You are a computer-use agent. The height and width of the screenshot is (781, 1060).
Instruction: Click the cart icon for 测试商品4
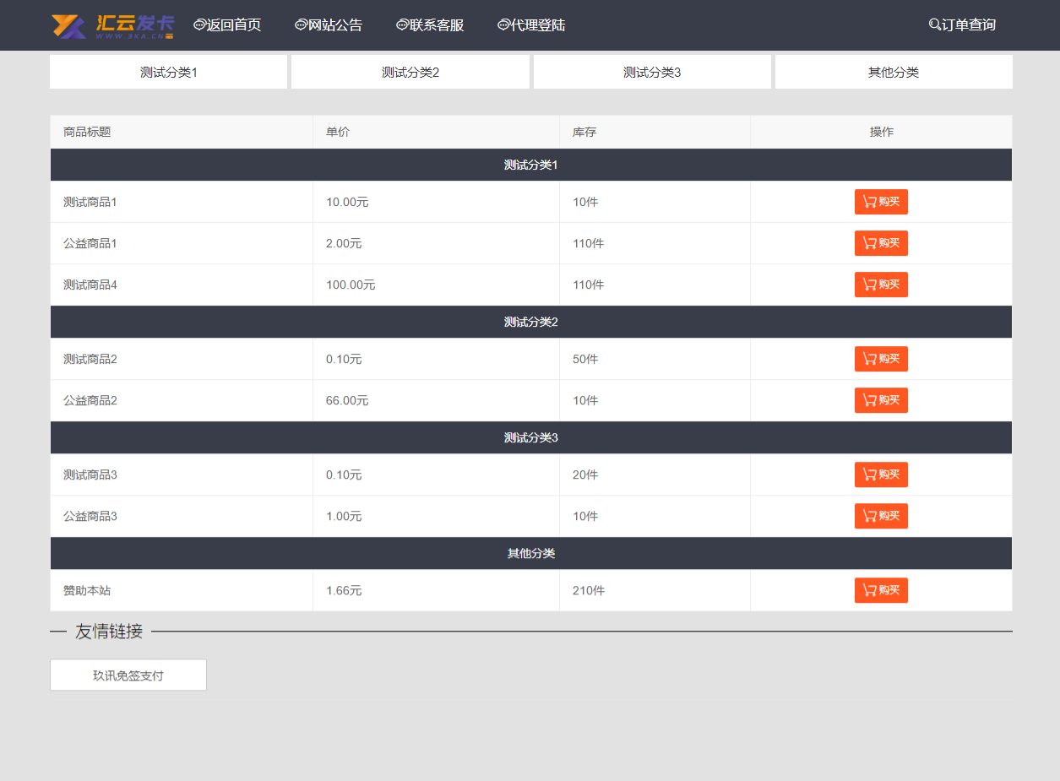tap(869, 285)
